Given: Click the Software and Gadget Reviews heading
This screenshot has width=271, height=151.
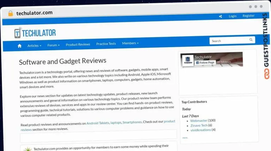Looking at the screenshot, I should 62,61.
